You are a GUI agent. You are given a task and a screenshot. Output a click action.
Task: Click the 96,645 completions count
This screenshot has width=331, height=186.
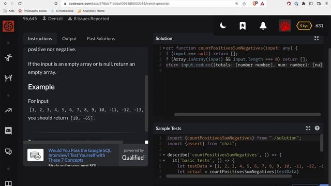tap(30, 19)
